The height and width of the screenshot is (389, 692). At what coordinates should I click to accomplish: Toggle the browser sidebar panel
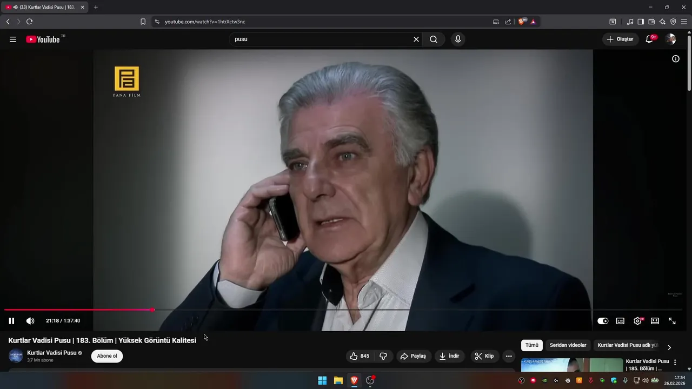click(641, 22)
